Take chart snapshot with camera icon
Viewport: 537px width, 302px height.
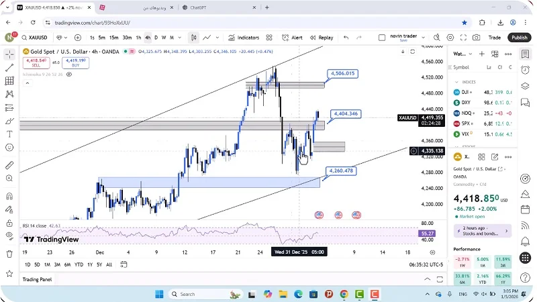(476, 38)
